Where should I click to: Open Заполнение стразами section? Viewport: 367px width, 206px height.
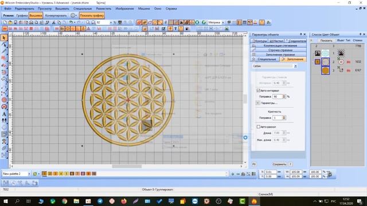click(278, 54)
